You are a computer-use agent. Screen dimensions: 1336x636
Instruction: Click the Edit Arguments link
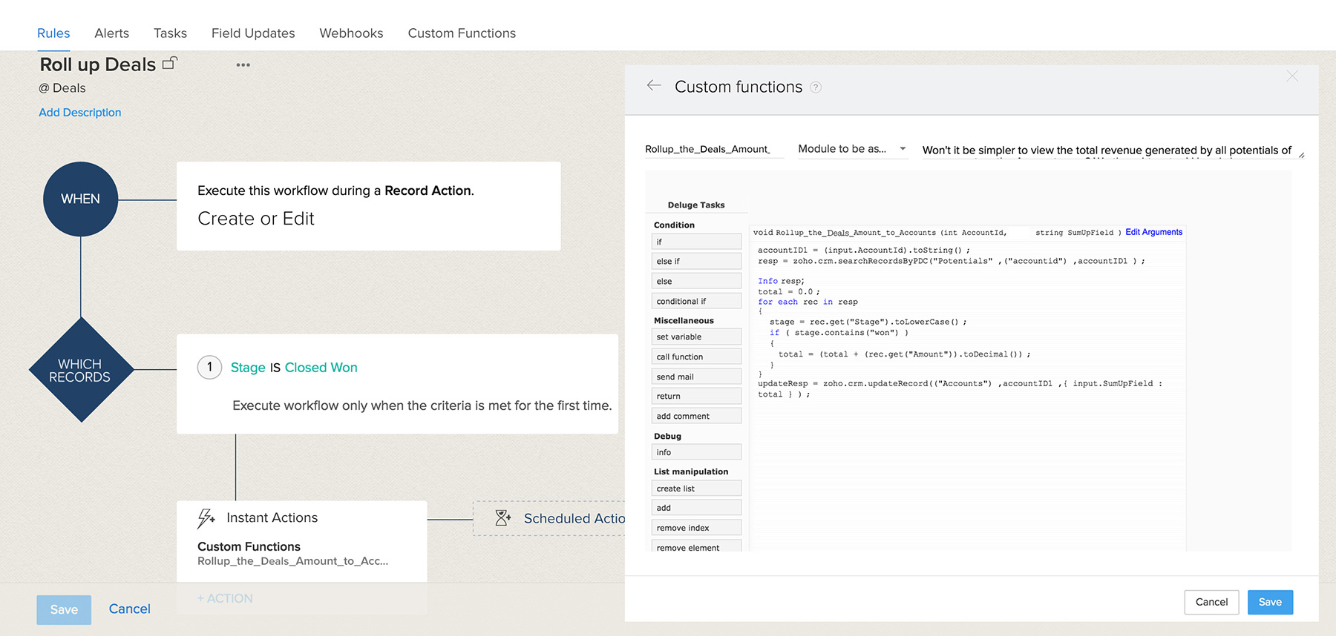tap(1153, 232)
